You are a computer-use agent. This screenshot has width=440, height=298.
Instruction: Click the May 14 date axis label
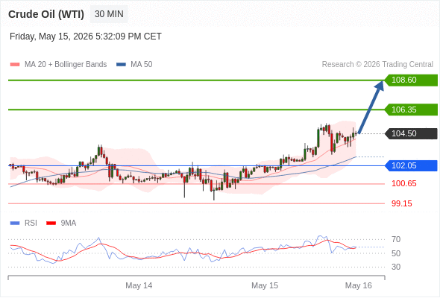click(139, 285)
